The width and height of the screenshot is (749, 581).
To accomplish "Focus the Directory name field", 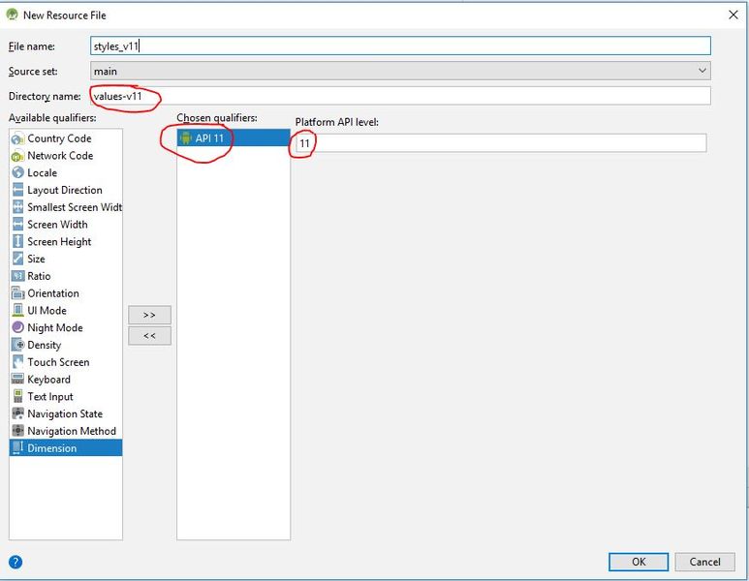I will pyautogui.click(x=400, y=96).
